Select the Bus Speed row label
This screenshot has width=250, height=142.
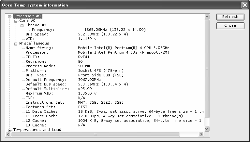(37, 34)
